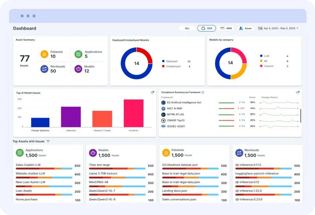Open filter icon on Top AI Model Issues

pyautogui.click(x=152, y=92)
